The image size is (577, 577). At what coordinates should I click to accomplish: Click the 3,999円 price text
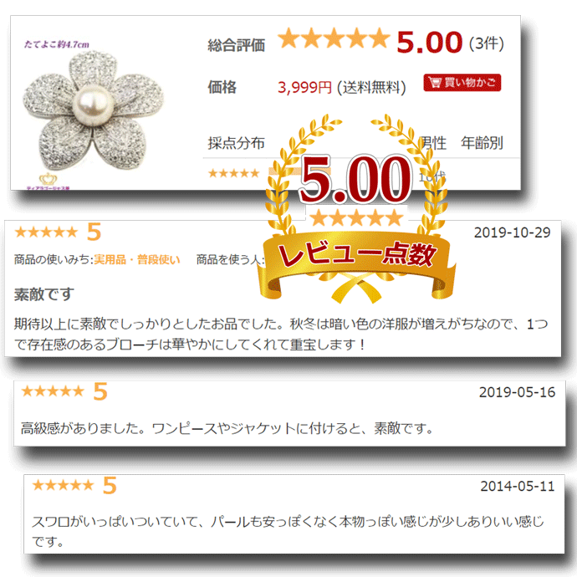pyautogui.click(x=304, y=88)
